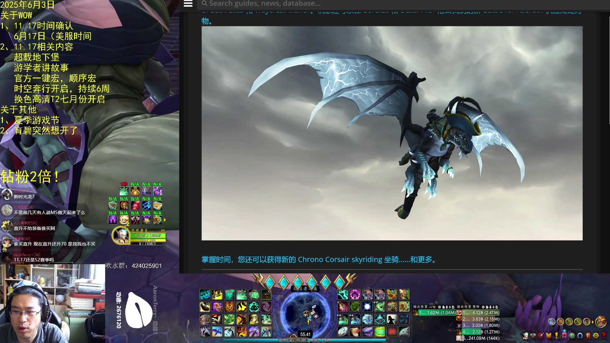Click the yellow 100/100 energy bar
The image size is (610, 343).
pos(148,240)
